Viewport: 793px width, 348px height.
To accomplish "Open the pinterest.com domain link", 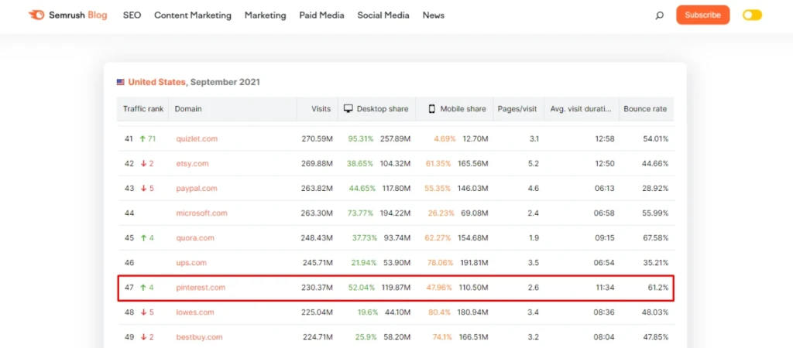I will (x=201, y=288).
